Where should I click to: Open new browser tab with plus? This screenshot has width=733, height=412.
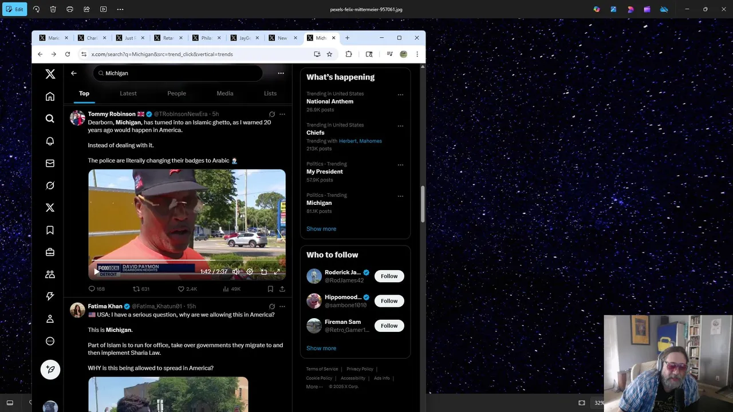pos(347,38)
